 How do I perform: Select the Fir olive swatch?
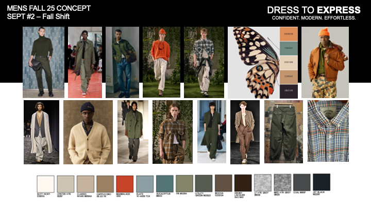click(x=184, y=183)
